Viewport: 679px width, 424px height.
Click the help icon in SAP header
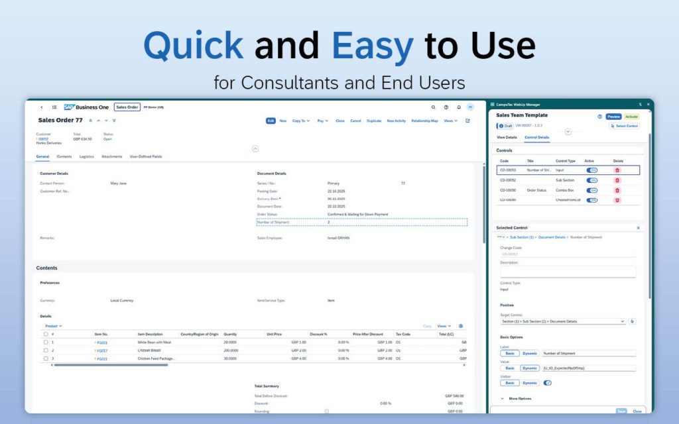[x=446, y=107]
